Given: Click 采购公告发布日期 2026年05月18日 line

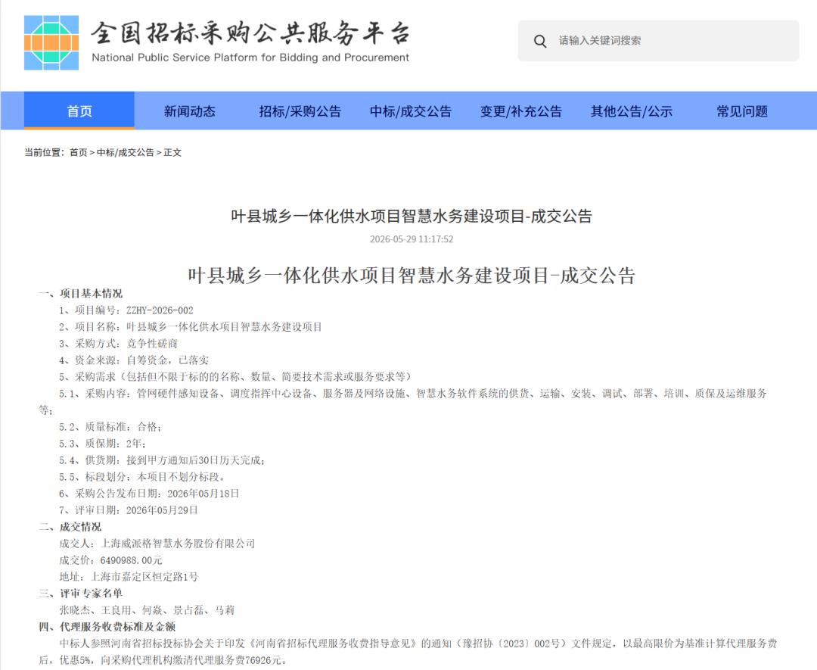Looking at the screenshot, I should 149,494.
